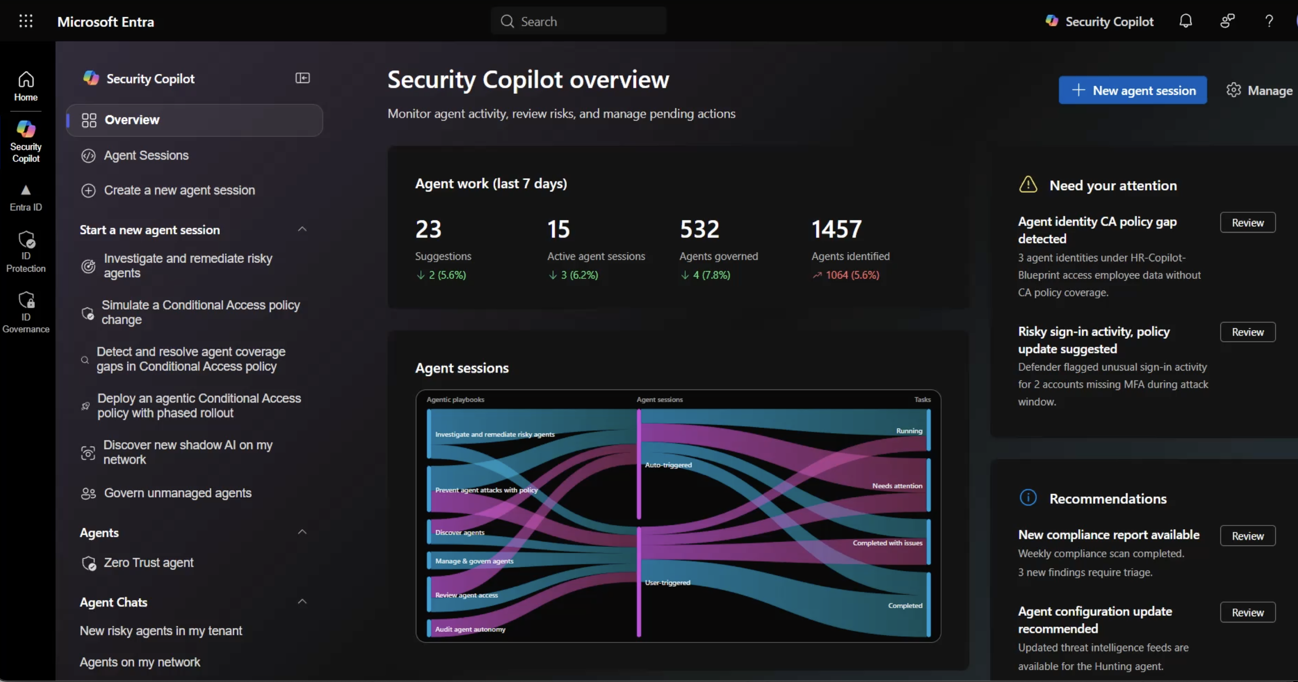Viewport: 1298px width, 682px height.
Task: Click the help question mark icon
Action: coord(1269,21)
